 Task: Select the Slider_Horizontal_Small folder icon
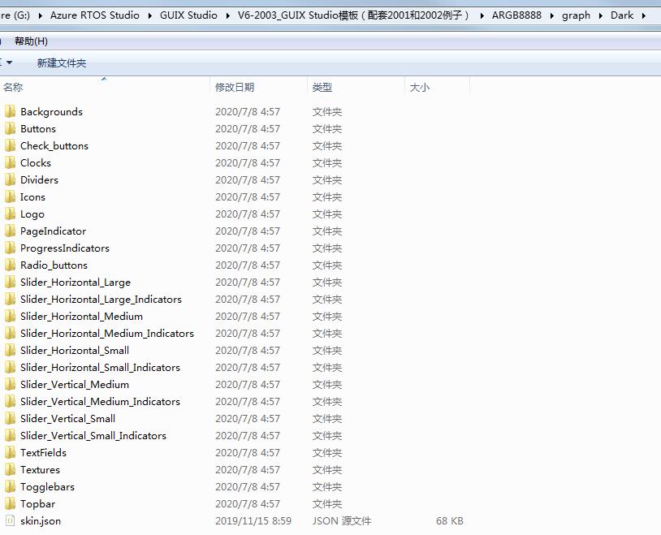[x=10, y=351]
